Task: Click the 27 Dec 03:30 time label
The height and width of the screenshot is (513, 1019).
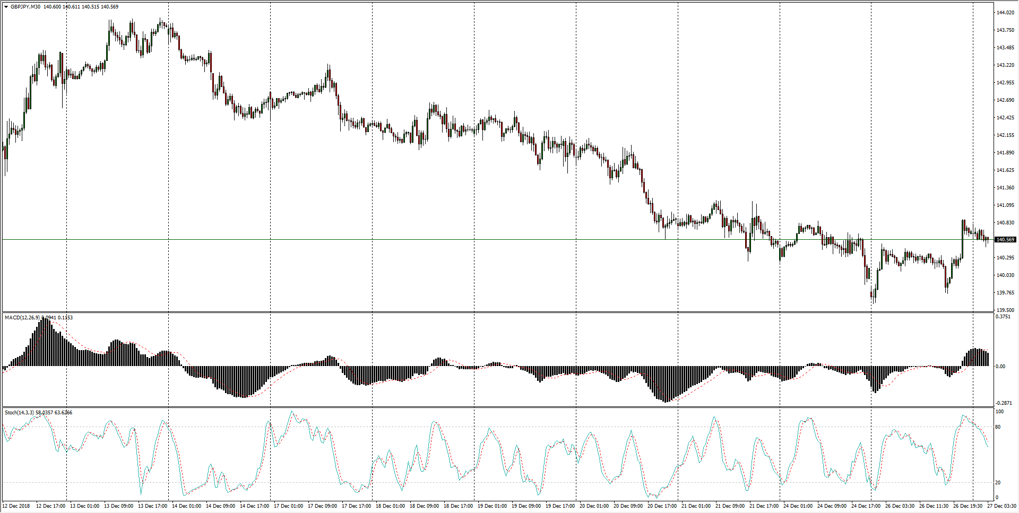Action: pyautogui.click(x=1001, y=506)
